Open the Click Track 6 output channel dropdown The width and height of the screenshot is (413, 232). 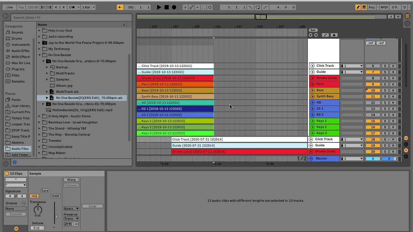tap(352, 66)
